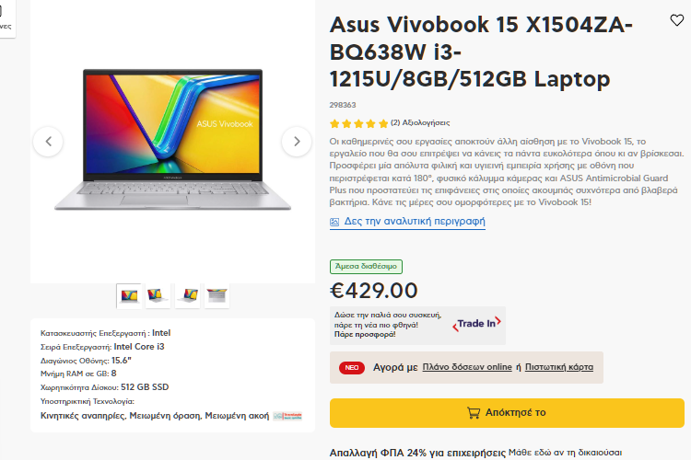Open the (2) Αξιολογήσεις reviews link

pos(420,122)
